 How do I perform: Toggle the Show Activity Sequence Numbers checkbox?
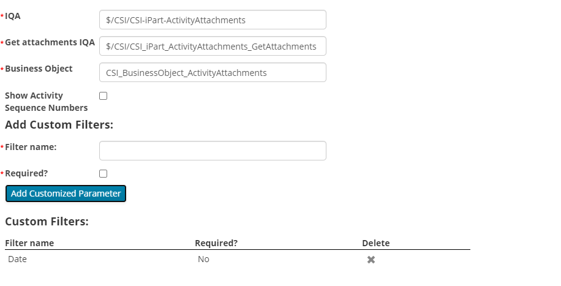pos(103,96)
